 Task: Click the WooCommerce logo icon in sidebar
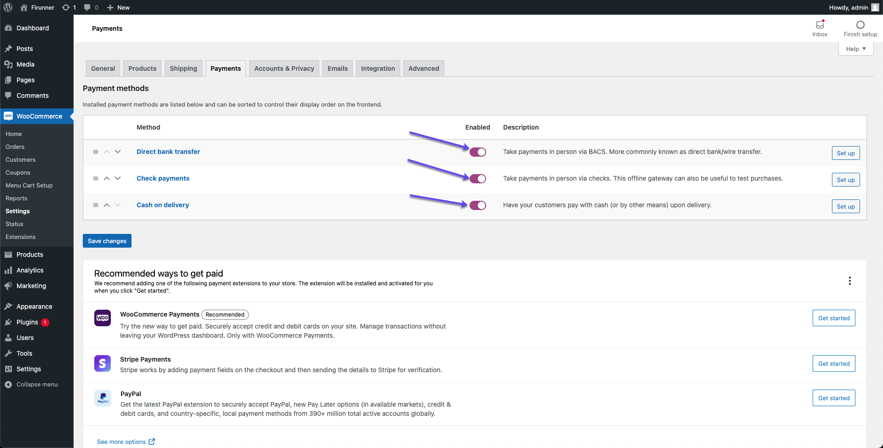[8, 116]
